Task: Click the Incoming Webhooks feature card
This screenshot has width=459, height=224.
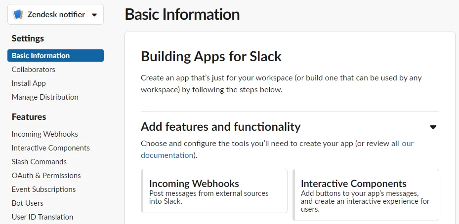Action: click(214, 191)
